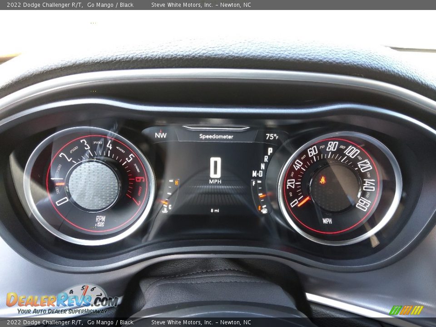Click the 40 mark on the analog speedometer
The image size is (436, 327).
pyautogui.click(x=298, y=164)
